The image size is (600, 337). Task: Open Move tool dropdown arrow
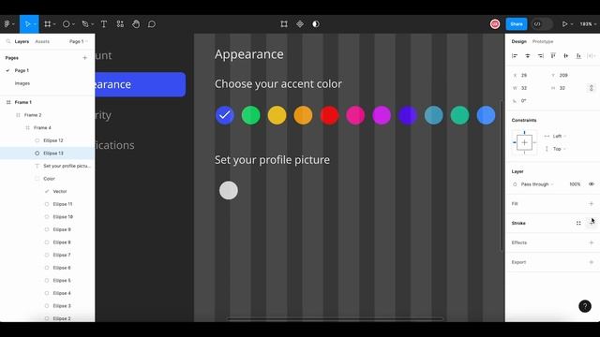click(35, 24)
